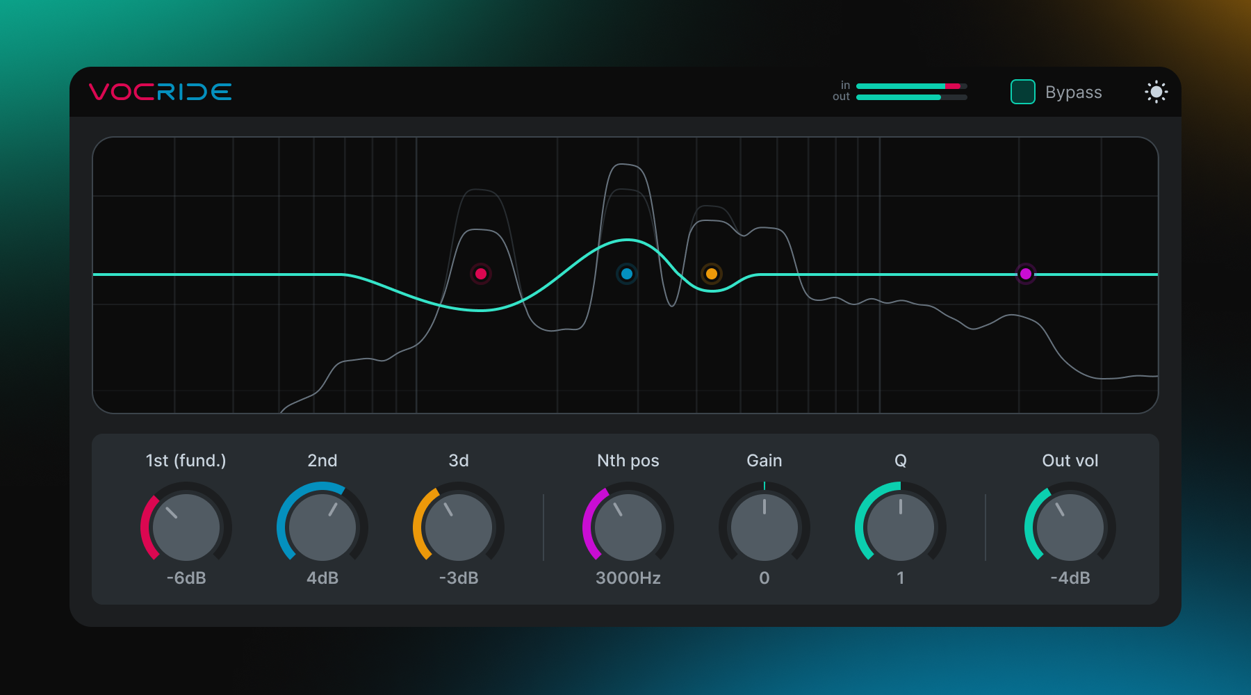Viewport: 1251px width, 695px height.
Task: Click the Nth pos label
Action: pos(628,461)
